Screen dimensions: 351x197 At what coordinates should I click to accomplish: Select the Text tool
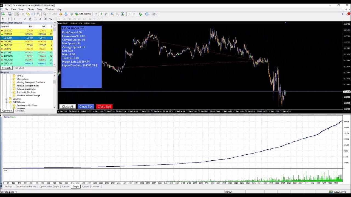[40, 19]
